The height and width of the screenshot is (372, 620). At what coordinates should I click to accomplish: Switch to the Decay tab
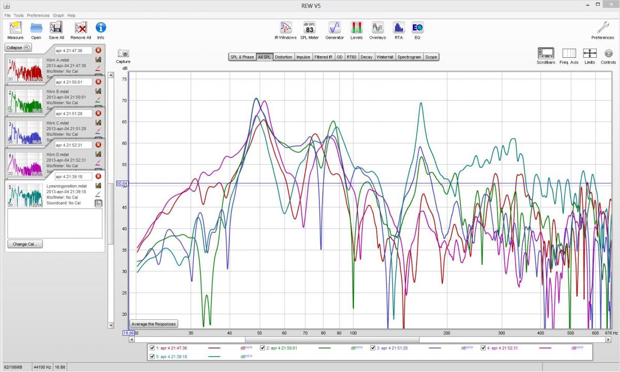pos(367,57)
